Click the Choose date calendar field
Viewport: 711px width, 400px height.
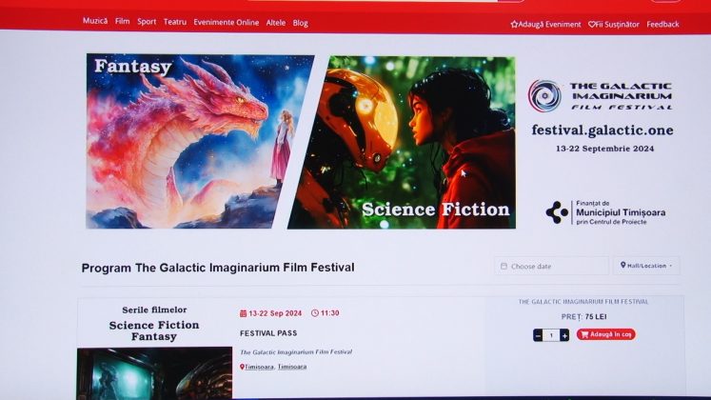pyautogui.click(x=551, y=267)
